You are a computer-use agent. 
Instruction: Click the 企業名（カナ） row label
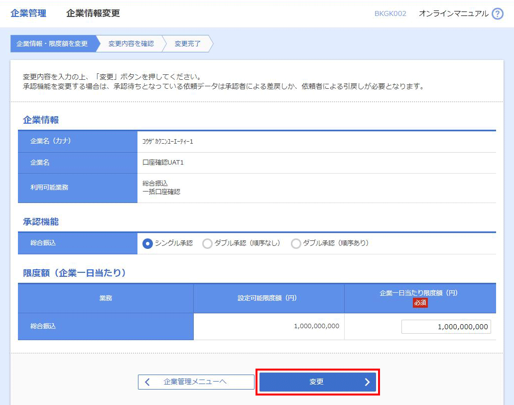pyautogui.click(x=51, y=141)
